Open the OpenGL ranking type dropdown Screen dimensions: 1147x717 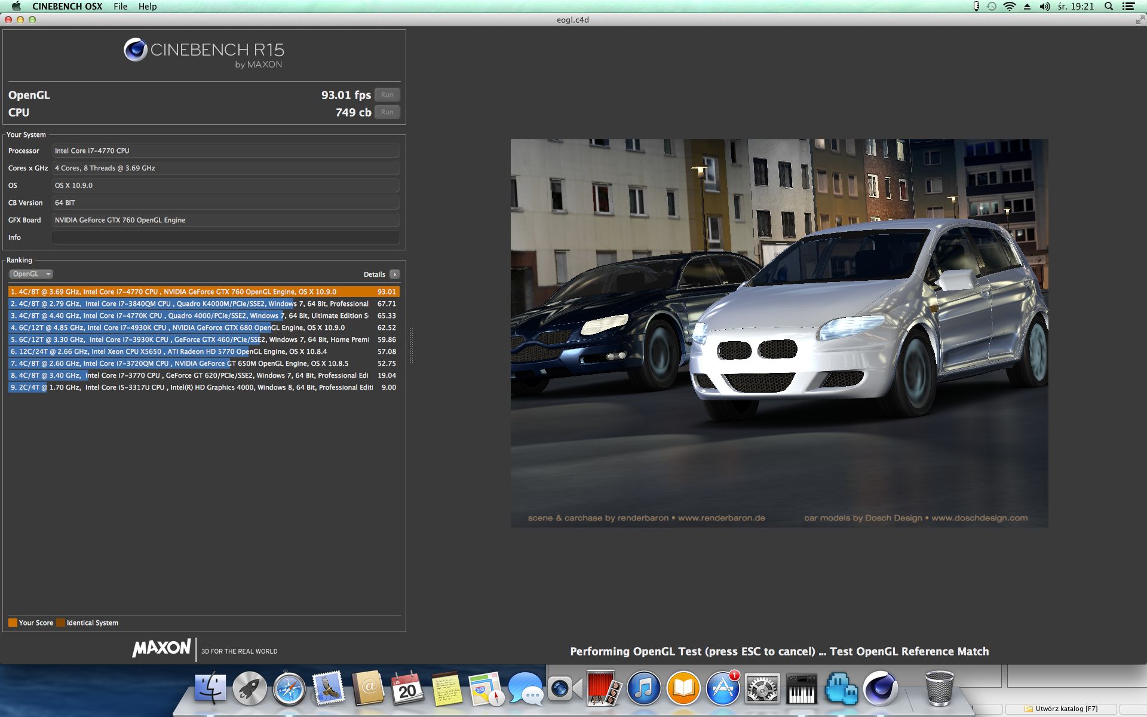[31, 274]
